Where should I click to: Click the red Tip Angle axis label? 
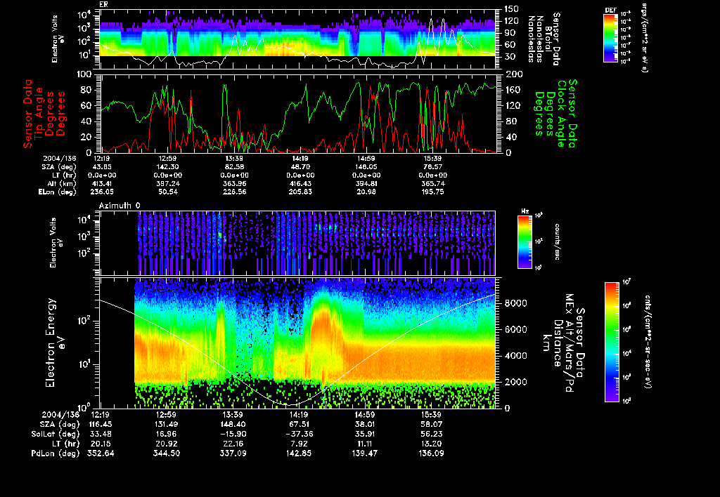pyautogui.click(x=44, y=113)
